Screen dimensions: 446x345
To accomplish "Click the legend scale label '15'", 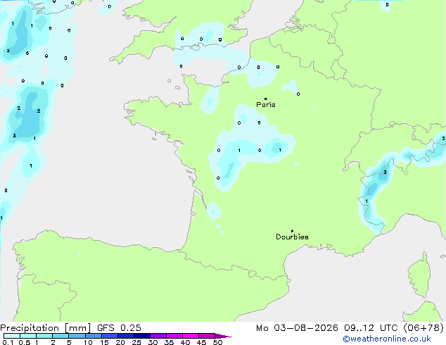I will (104, 342).
